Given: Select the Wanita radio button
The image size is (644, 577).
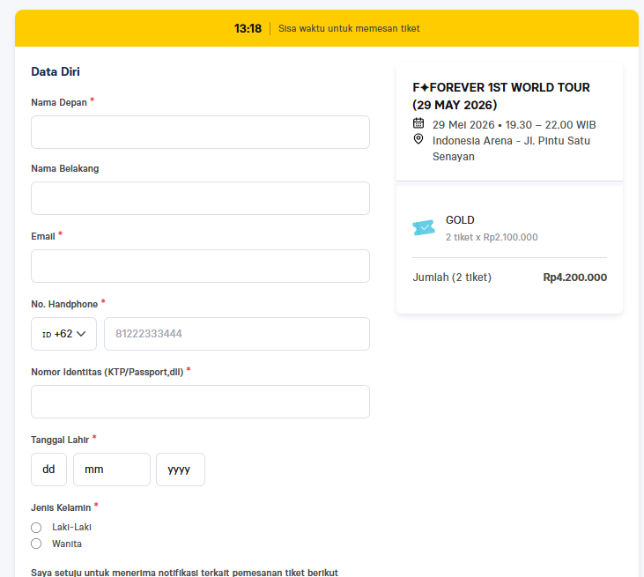Looking at the screenshot, I should (x=36, y=544).
